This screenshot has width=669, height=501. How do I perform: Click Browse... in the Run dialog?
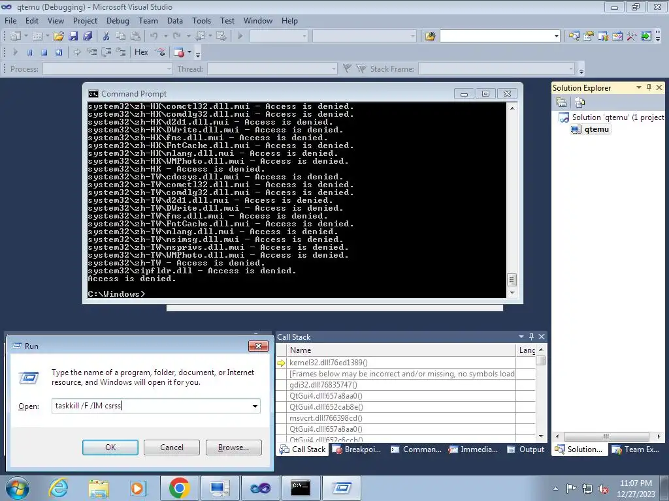[x=233, y=448]
